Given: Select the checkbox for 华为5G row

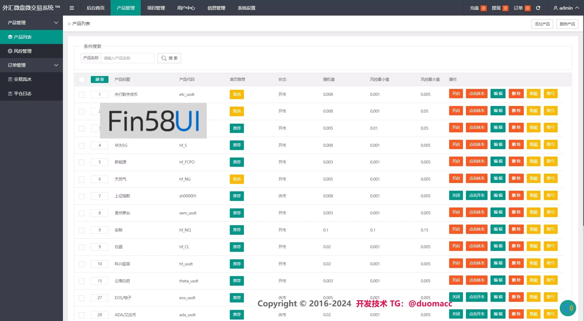Looking at the screenshot, I should coord(82,146).
